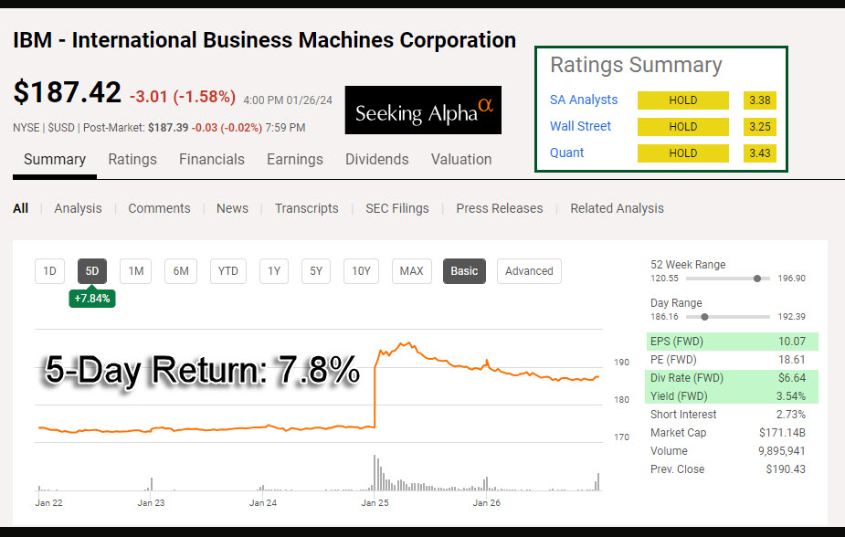Filter feed by Transcripts

click(x=306, y=208)
